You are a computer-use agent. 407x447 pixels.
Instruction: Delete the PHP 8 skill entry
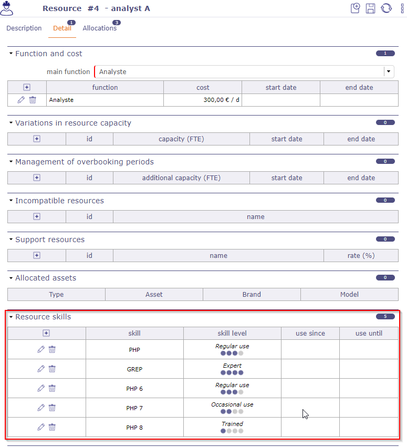coord(52,427)
